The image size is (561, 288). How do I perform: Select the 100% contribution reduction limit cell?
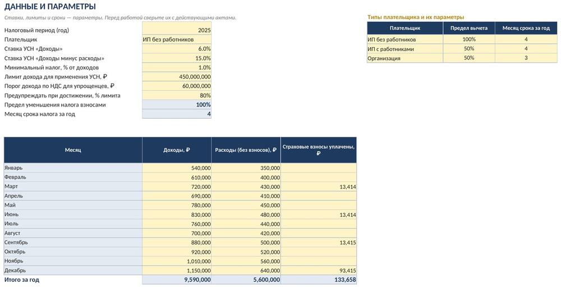click(x=176, y=105)
